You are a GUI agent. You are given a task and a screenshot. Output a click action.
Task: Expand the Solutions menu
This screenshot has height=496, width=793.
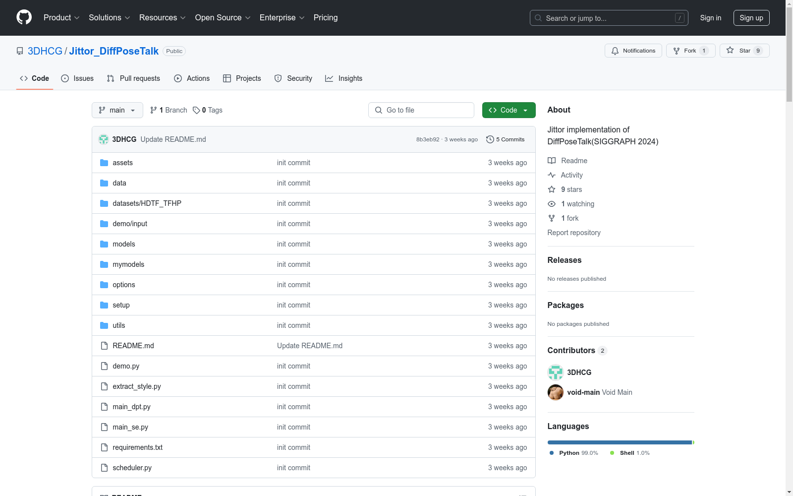(110, 17)
